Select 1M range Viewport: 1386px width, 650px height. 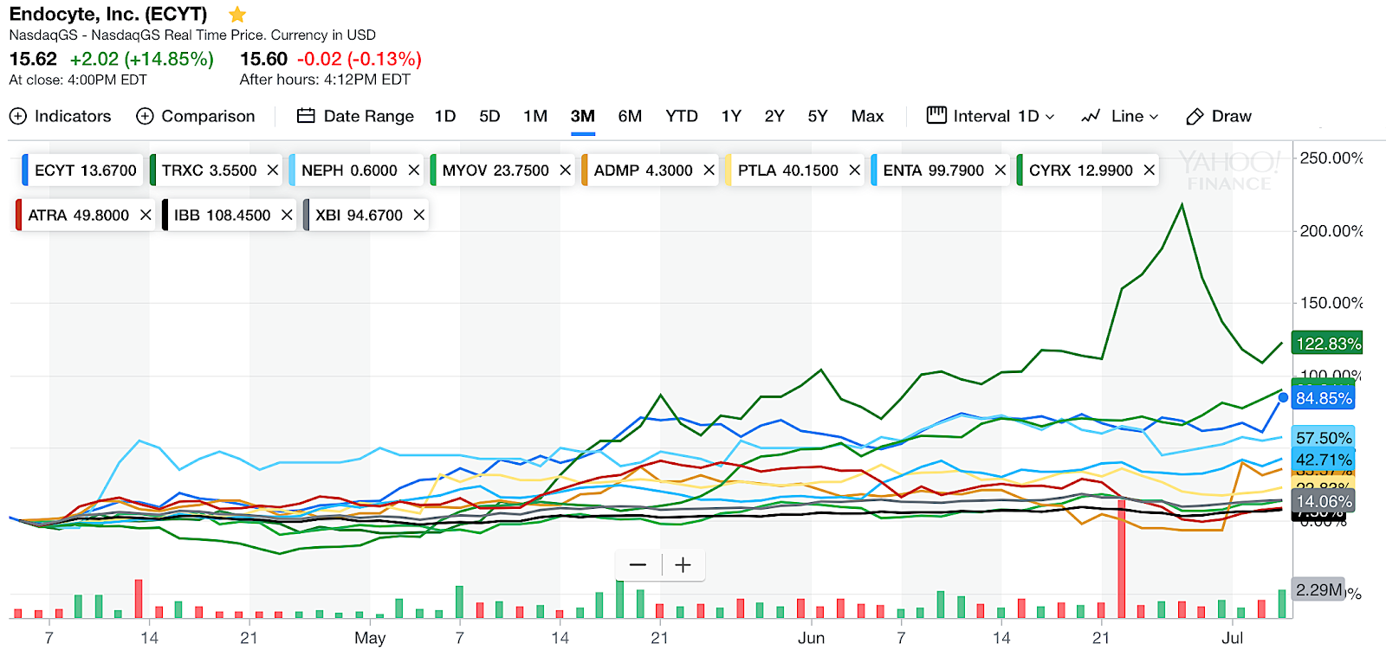tap(535, 116)
